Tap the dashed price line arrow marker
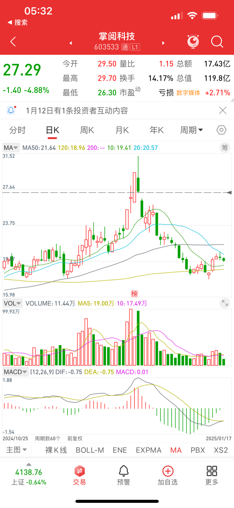The image size is (234, 508). (x=229, y=192)
